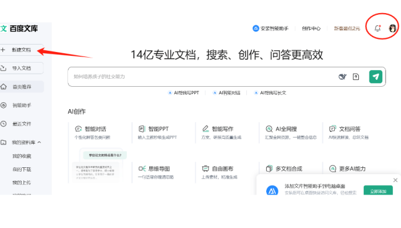This screenshot has width=401, height=228.
Task: Click the 百度文库 logo
Action: (x=19, y=28)
